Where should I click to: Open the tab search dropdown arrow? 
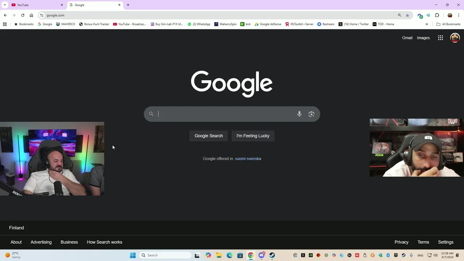(x=5, y=5)
